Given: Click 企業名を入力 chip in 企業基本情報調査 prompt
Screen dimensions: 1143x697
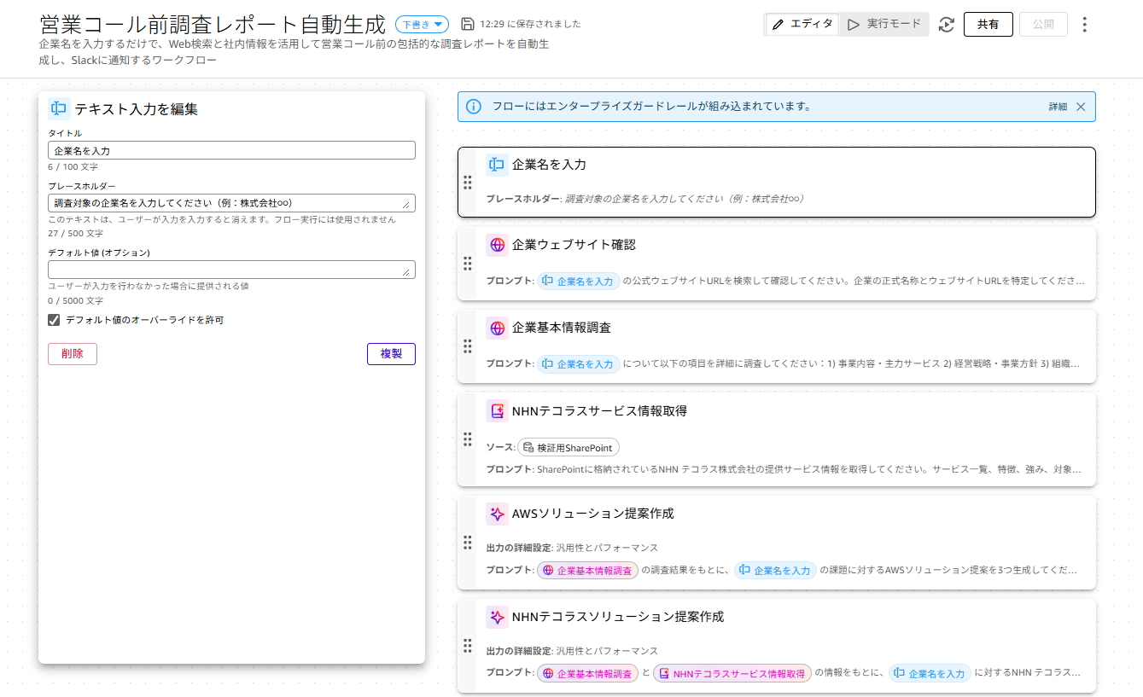Looking at the screenshot, I should (578, 364).
